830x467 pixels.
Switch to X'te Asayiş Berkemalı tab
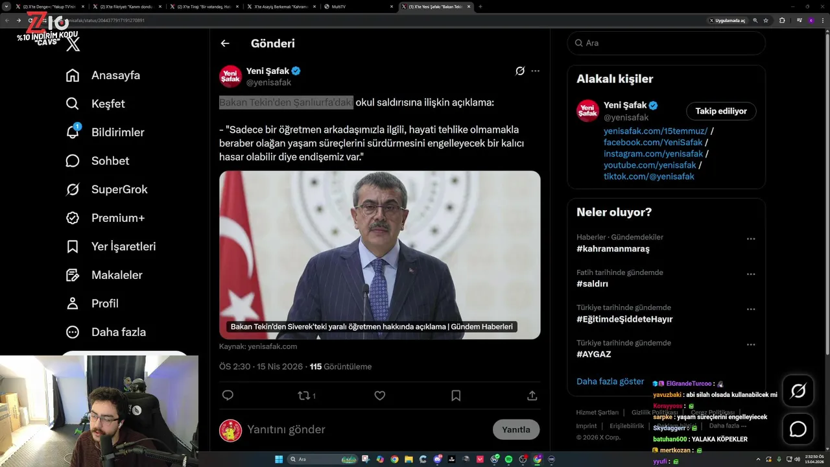point(282,6)
